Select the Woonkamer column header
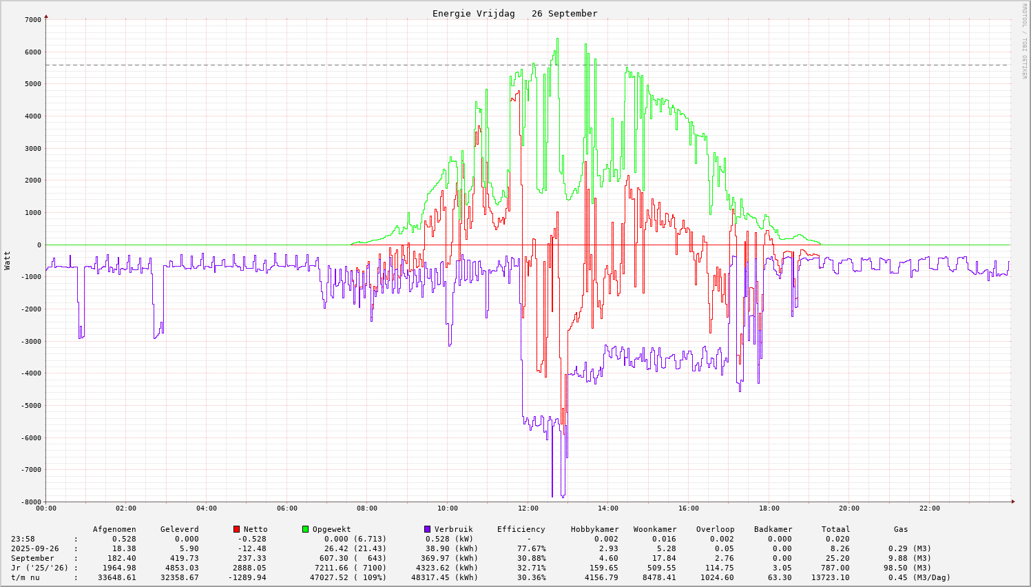Image resolution: width=1031 pixels, height=587 pixels. coord(655,529)
